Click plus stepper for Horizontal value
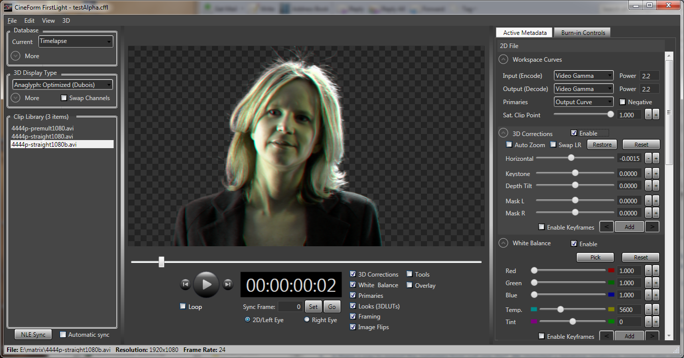 point(656,159)
